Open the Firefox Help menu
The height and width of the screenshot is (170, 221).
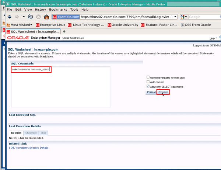(85, 10)
